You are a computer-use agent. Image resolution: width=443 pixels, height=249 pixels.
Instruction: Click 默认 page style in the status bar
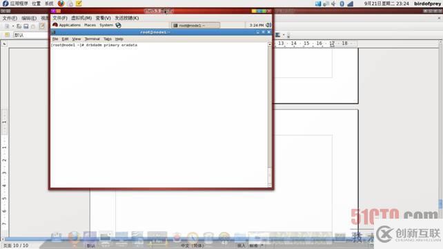click(x=90, y=246)
